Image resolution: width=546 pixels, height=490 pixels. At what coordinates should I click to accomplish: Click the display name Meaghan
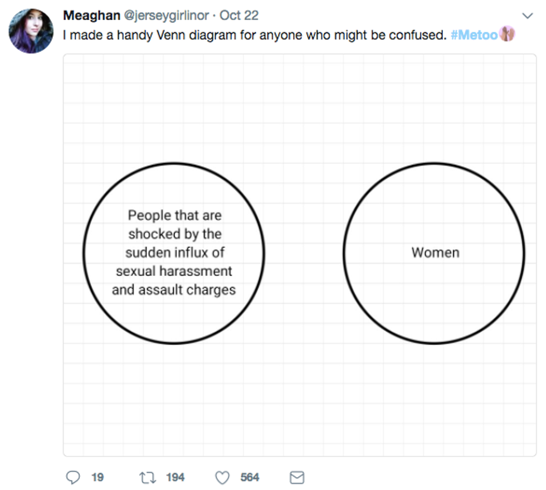[91, 16]
